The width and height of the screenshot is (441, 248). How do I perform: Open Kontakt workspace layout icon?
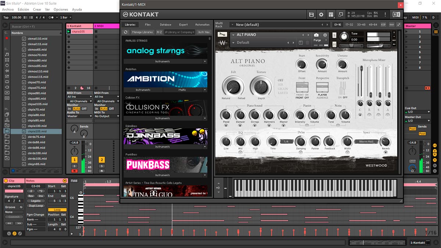click(x=331, y=15)
